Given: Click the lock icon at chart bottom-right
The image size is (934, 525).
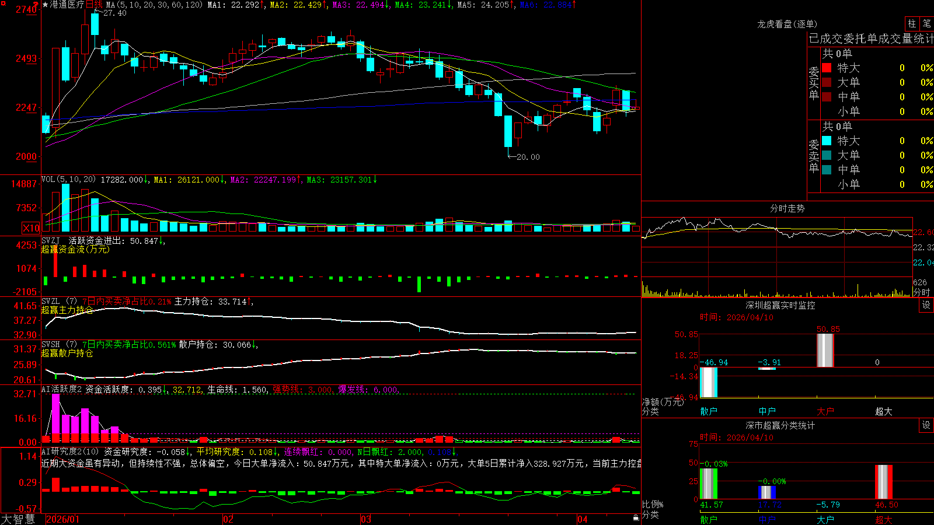Looking at the screenshot, I should [x=636, y=518].
